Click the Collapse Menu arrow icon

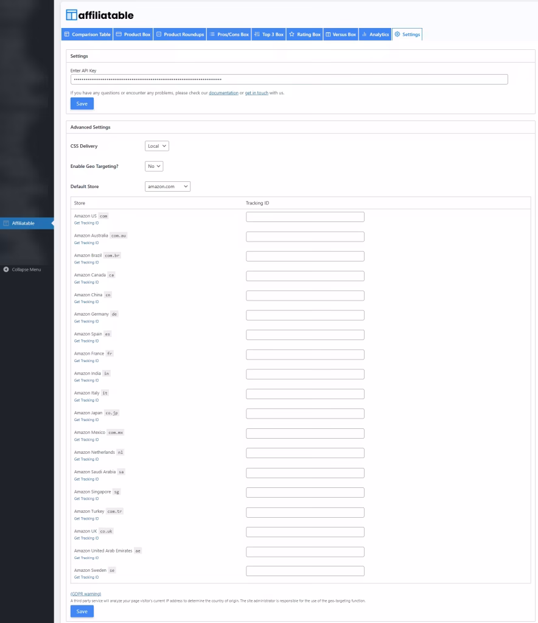pyautogui.click(x=6, y=270)
